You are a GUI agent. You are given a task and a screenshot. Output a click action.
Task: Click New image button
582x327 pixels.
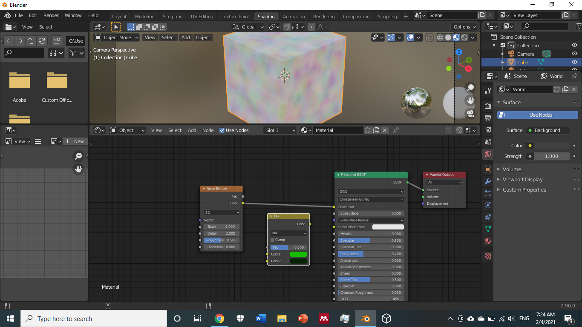[75, 141]
